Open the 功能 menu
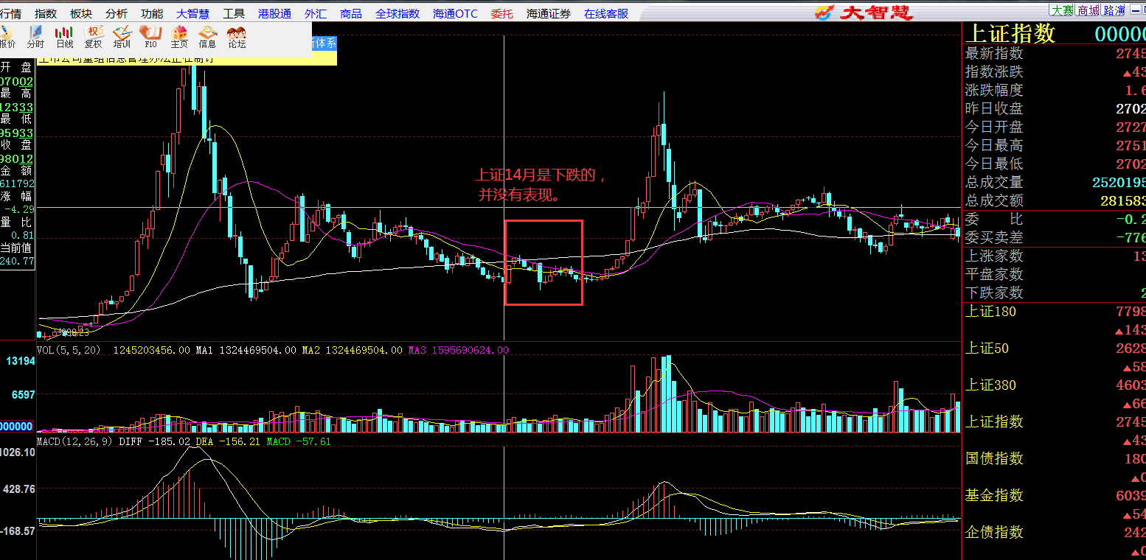Screen dimensions: 1146x560 [152, 13]
